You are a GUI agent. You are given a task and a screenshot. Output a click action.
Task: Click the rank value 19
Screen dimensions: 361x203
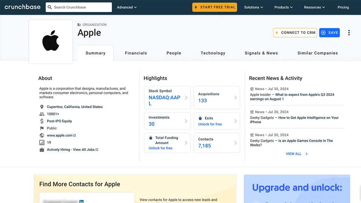[49, 142]
